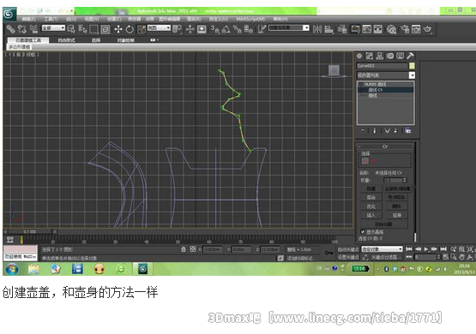Toggle keyboard shortcut override icon
This screenshot has height=334, width=476.
click(x=202, y=29)
